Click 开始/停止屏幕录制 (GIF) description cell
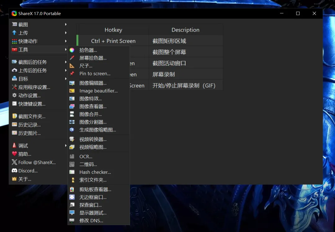The image size is (335, 232). pos(185,85)
